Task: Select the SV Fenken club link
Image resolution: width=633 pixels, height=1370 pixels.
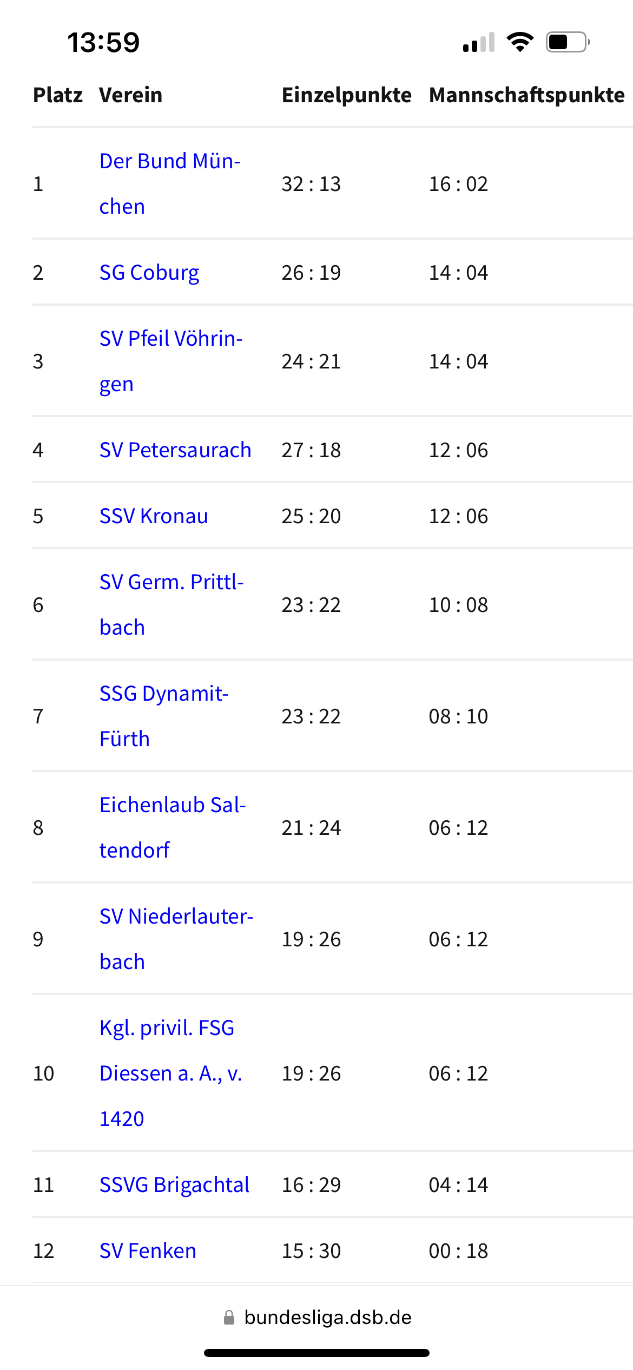Action: (148, 1251)
